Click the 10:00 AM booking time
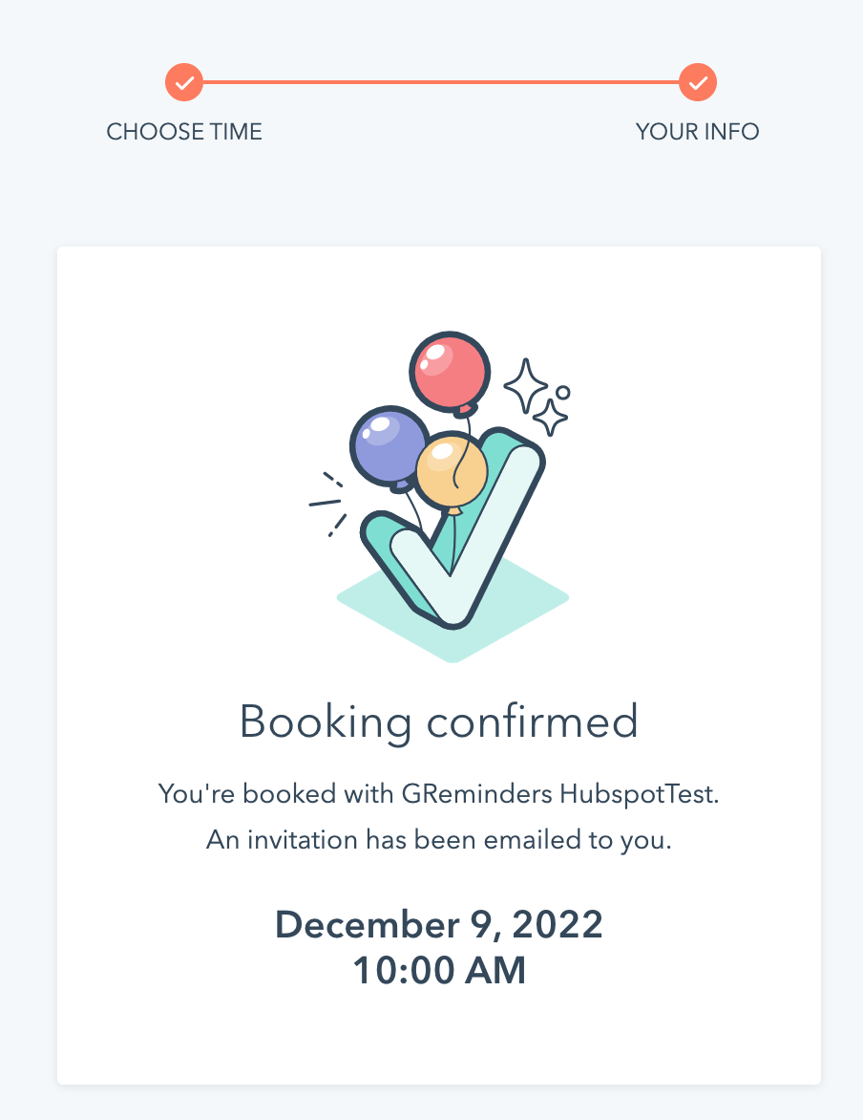 (438, 970)
